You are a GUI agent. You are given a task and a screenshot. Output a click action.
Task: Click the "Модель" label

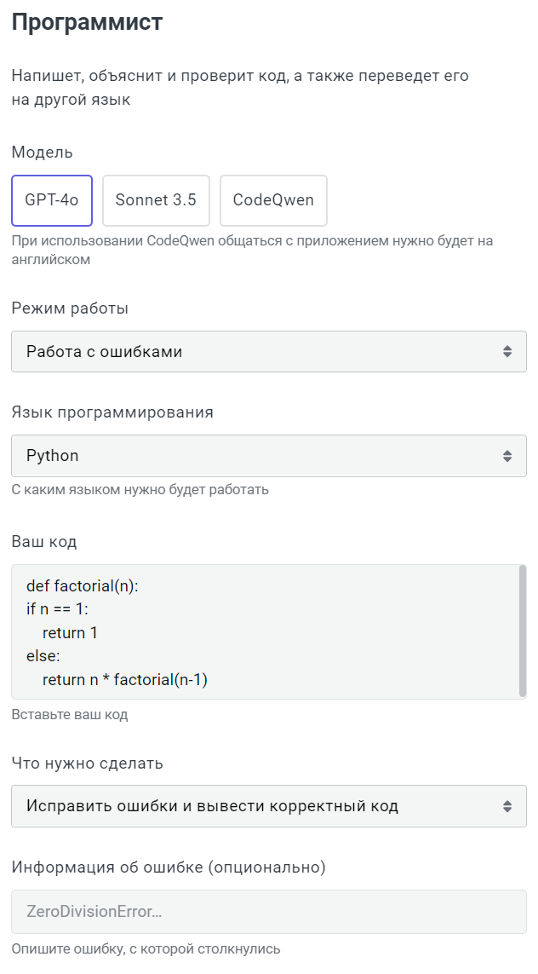click(43, 153)
